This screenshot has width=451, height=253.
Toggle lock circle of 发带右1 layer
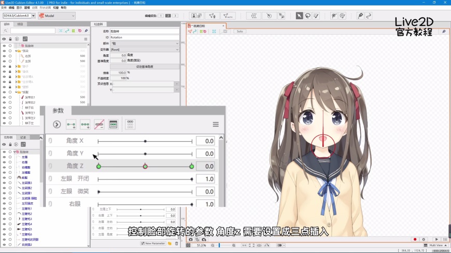[10, 97]
